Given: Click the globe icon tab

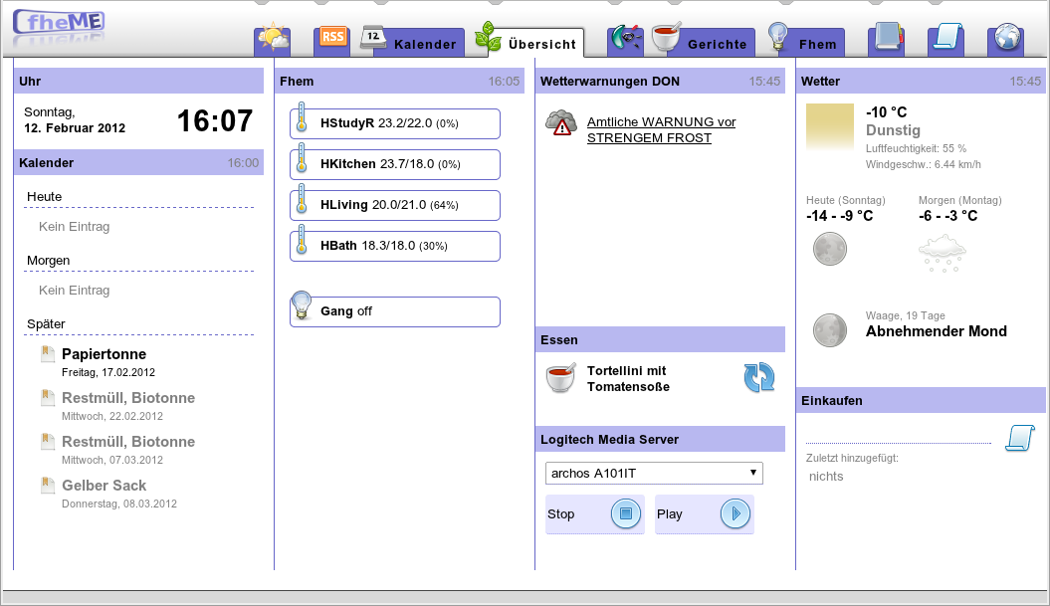Looking at the screenshot, I should click(x=1006, y=40).
